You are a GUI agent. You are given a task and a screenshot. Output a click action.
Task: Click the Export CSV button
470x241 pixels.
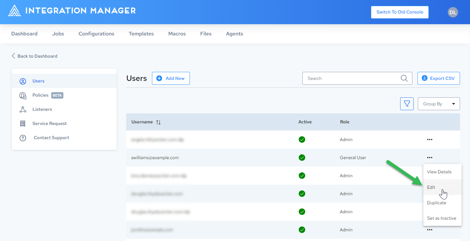click(439, 78)
